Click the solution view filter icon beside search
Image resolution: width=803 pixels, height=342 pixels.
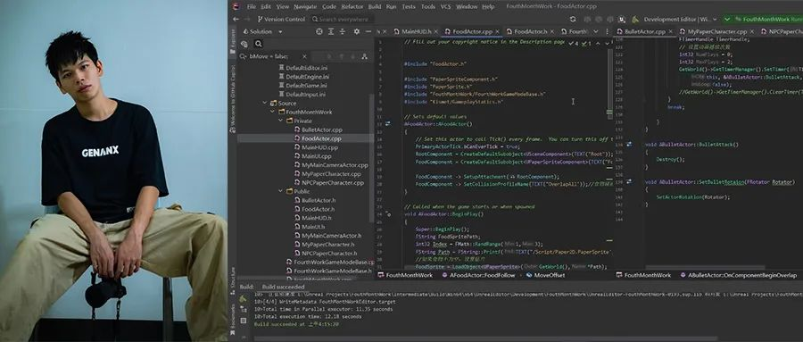point(244,44)
